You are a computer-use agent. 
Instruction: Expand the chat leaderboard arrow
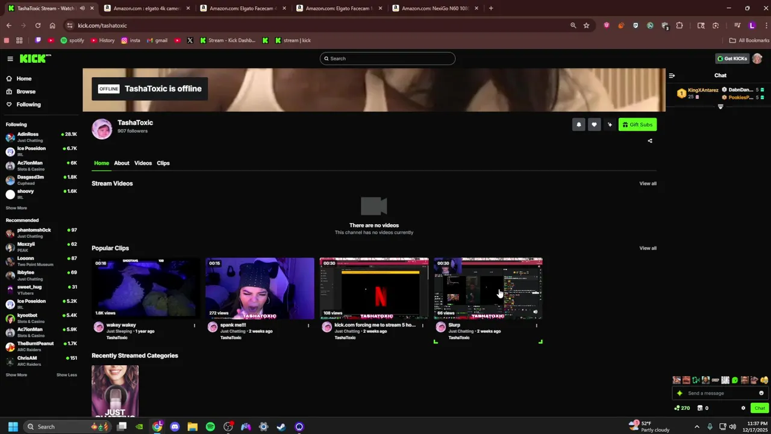tap(720, 107)
